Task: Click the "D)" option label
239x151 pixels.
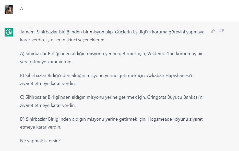Action: point(22,119)
